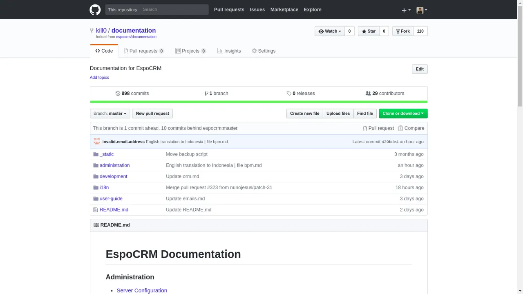Switch to the Insights tab
523x294 pixels.
(229, 51)
